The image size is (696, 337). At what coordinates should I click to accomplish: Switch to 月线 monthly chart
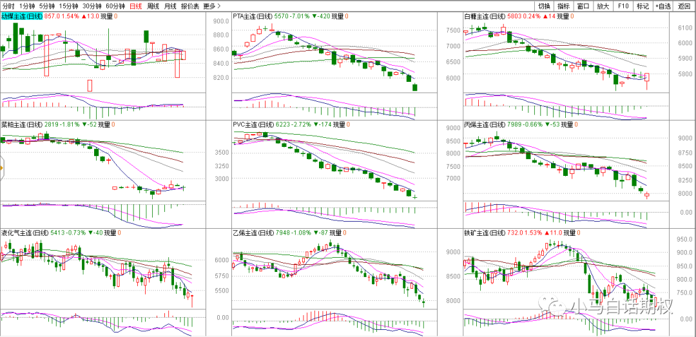169,6
